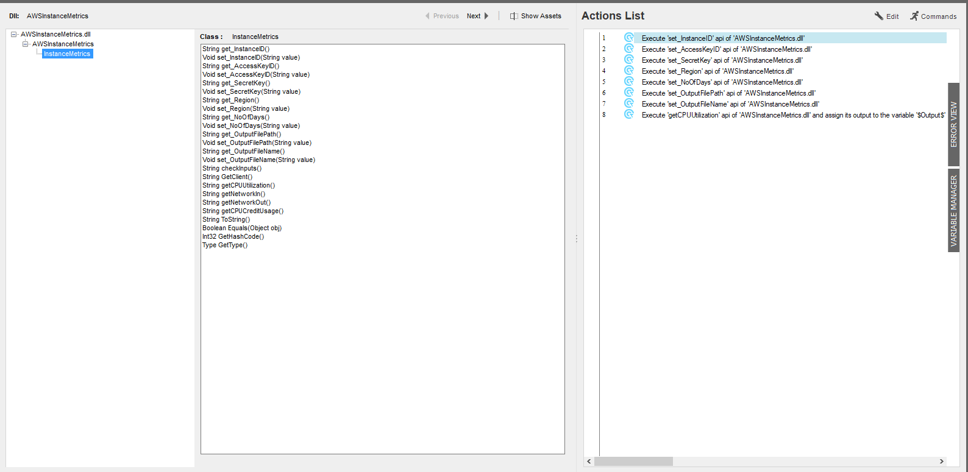Viewport: 968px width, 472px height.
Task: Collapse the AWSInstanceMetrics namespace node
Action: [26, 44]
